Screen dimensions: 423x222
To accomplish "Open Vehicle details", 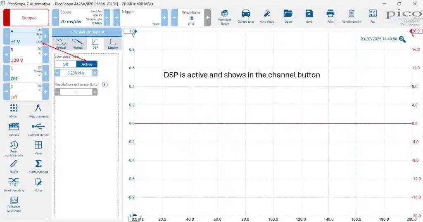I will (x=351, y=17).
